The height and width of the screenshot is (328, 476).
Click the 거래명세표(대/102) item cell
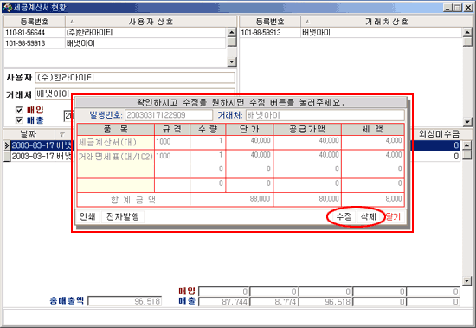coord(116,156)
